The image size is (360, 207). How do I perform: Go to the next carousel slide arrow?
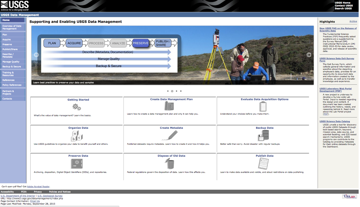click(309, 54)
